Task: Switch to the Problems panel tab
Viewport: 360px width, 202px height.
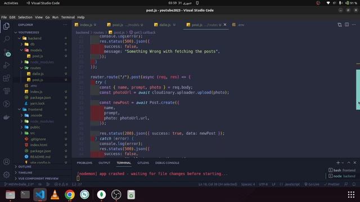Action: (x=84, y=163)
